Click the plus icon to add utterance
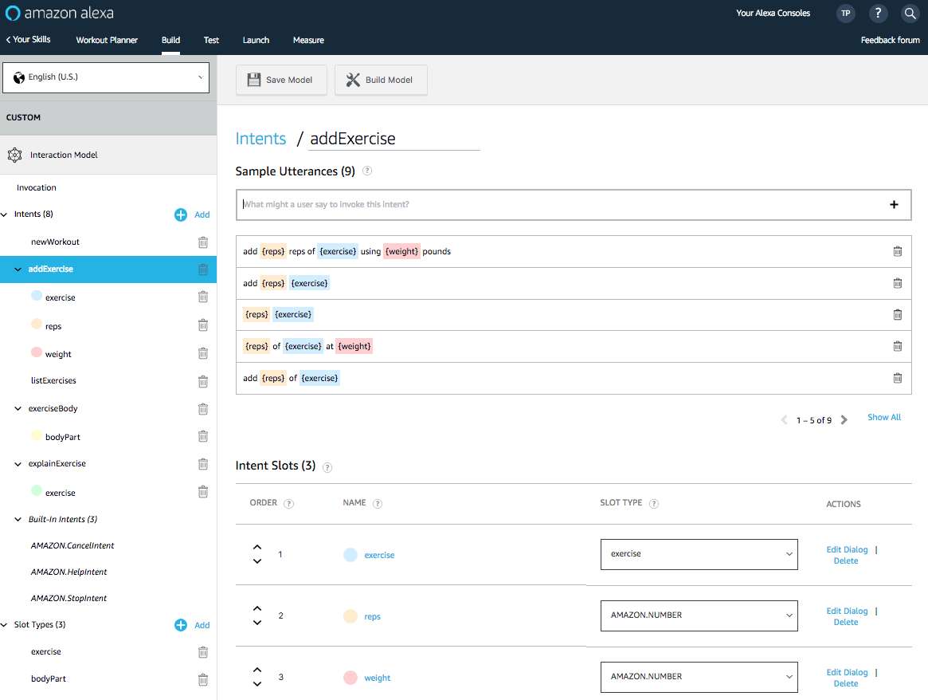The image size is (928, 700). [894, 204]
